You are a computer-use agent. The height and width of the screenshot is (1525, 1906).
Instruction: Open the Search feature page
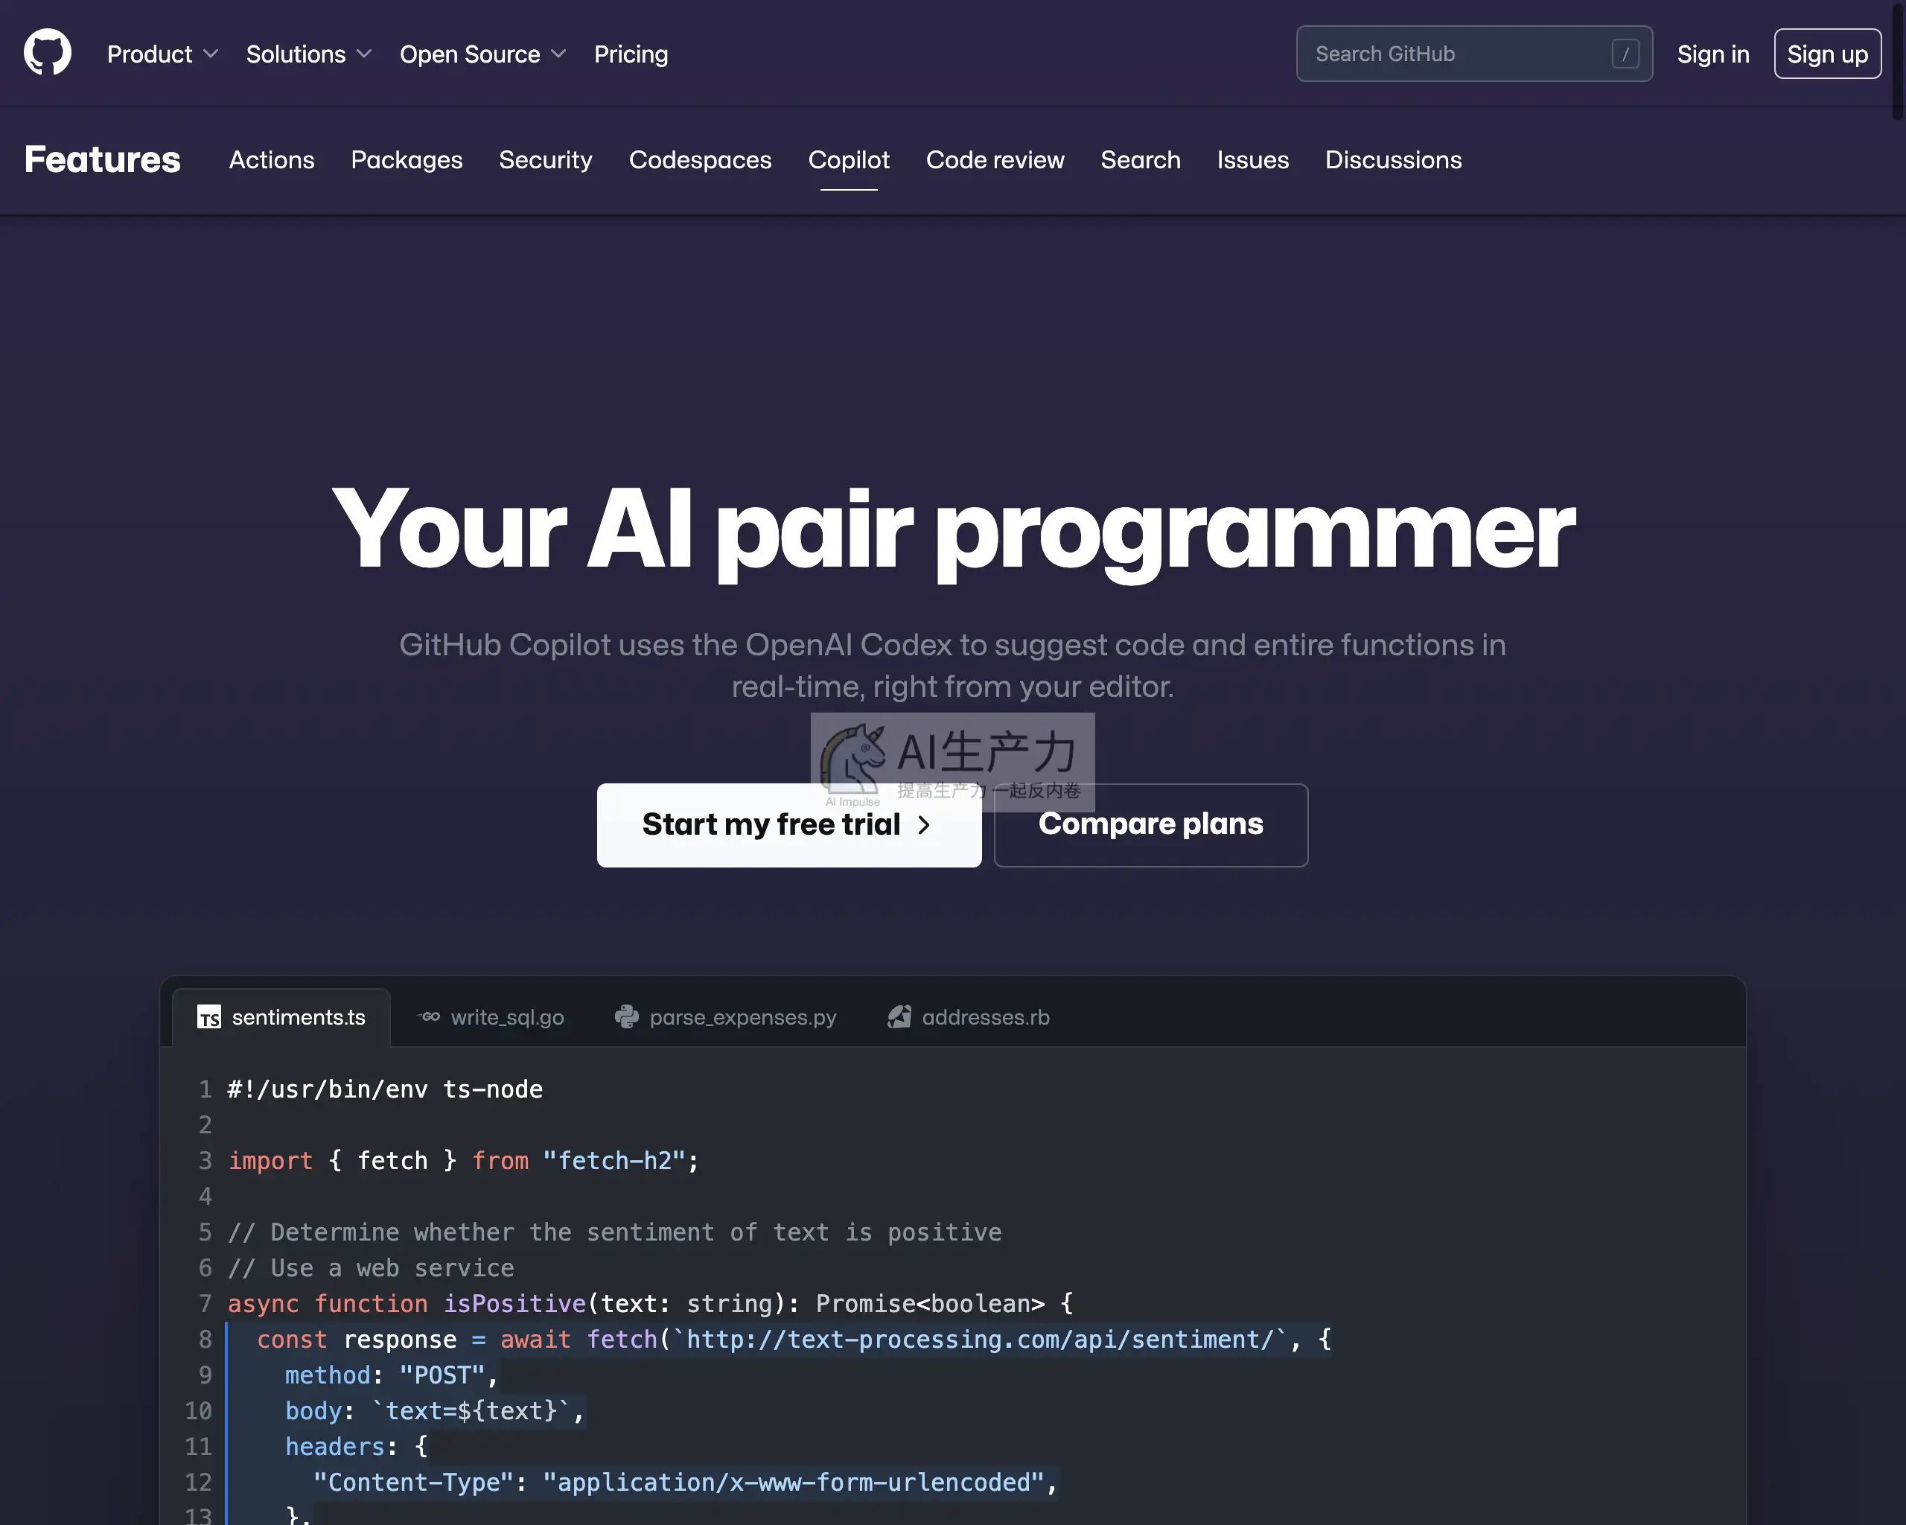point(1141,160)
